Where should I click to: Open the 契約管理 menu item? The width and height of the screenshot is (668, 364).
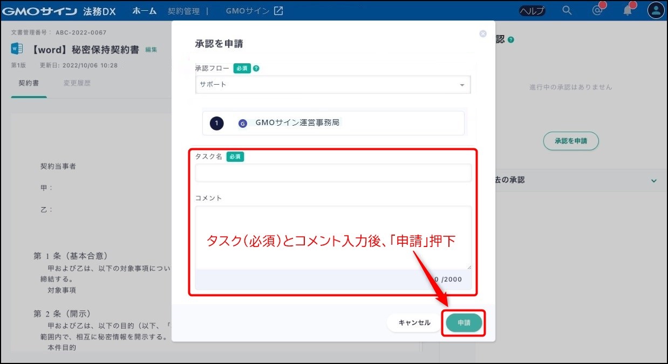pyautogui.click(x=183, y=11)
